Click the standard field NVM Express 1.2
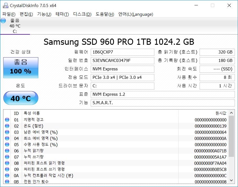238x187 pixels. point(163,94)
